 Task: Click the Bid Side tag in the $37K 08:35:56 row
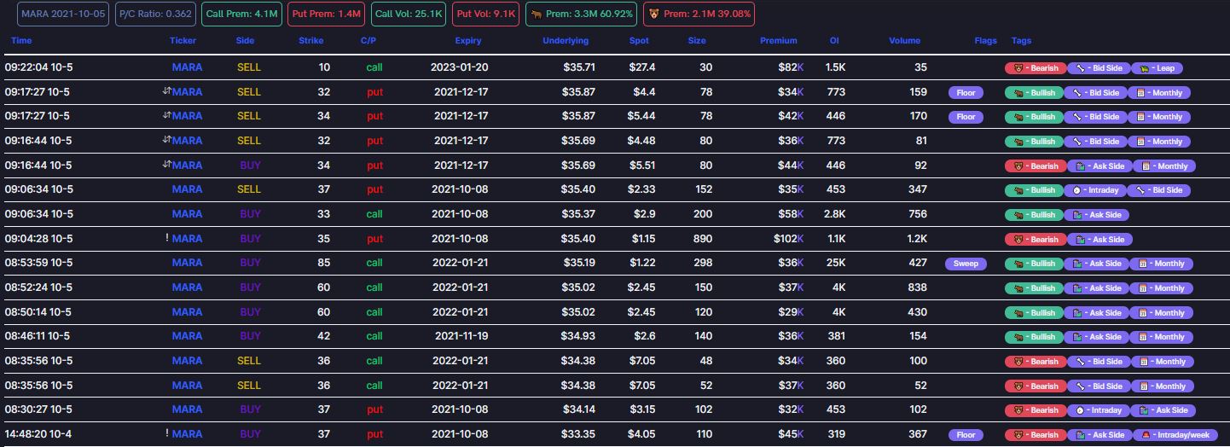tap(1097, 386)
